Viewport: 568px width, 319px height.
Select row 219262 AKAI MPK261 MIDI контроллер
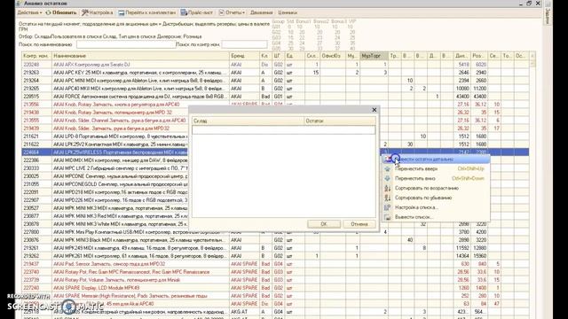click(x=275, y=256)
